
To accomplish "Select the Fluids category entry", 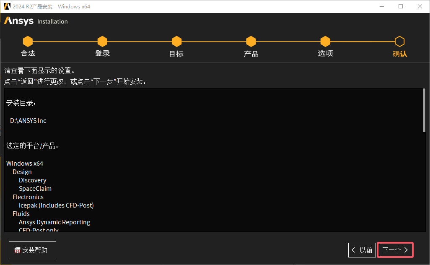I will click(x=21, y=213).
